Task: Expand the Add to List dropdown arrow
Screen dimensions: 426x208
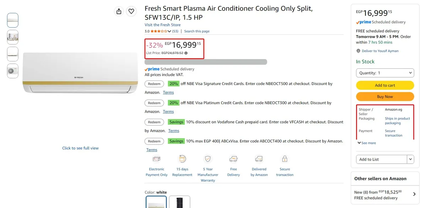Action: click(x=411, y=159)
